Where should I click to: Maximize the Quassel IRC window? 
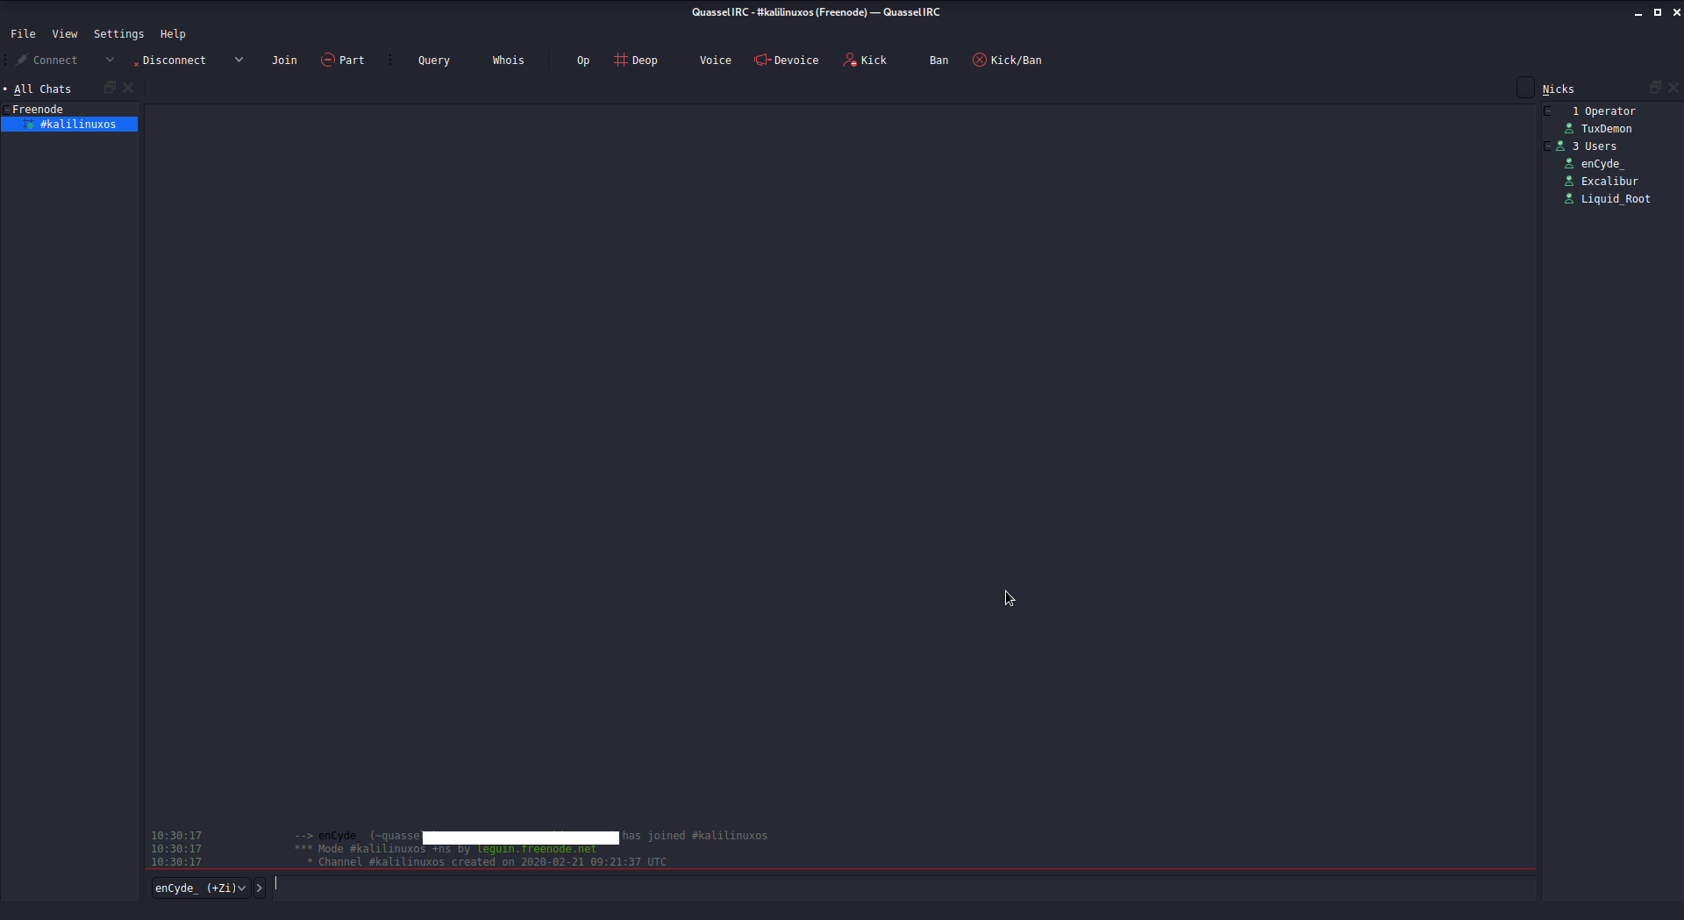[x=1658, y=12]
